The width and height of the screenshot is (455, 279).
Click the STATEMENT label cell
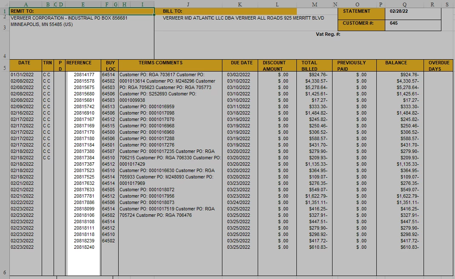coord(361,14)
